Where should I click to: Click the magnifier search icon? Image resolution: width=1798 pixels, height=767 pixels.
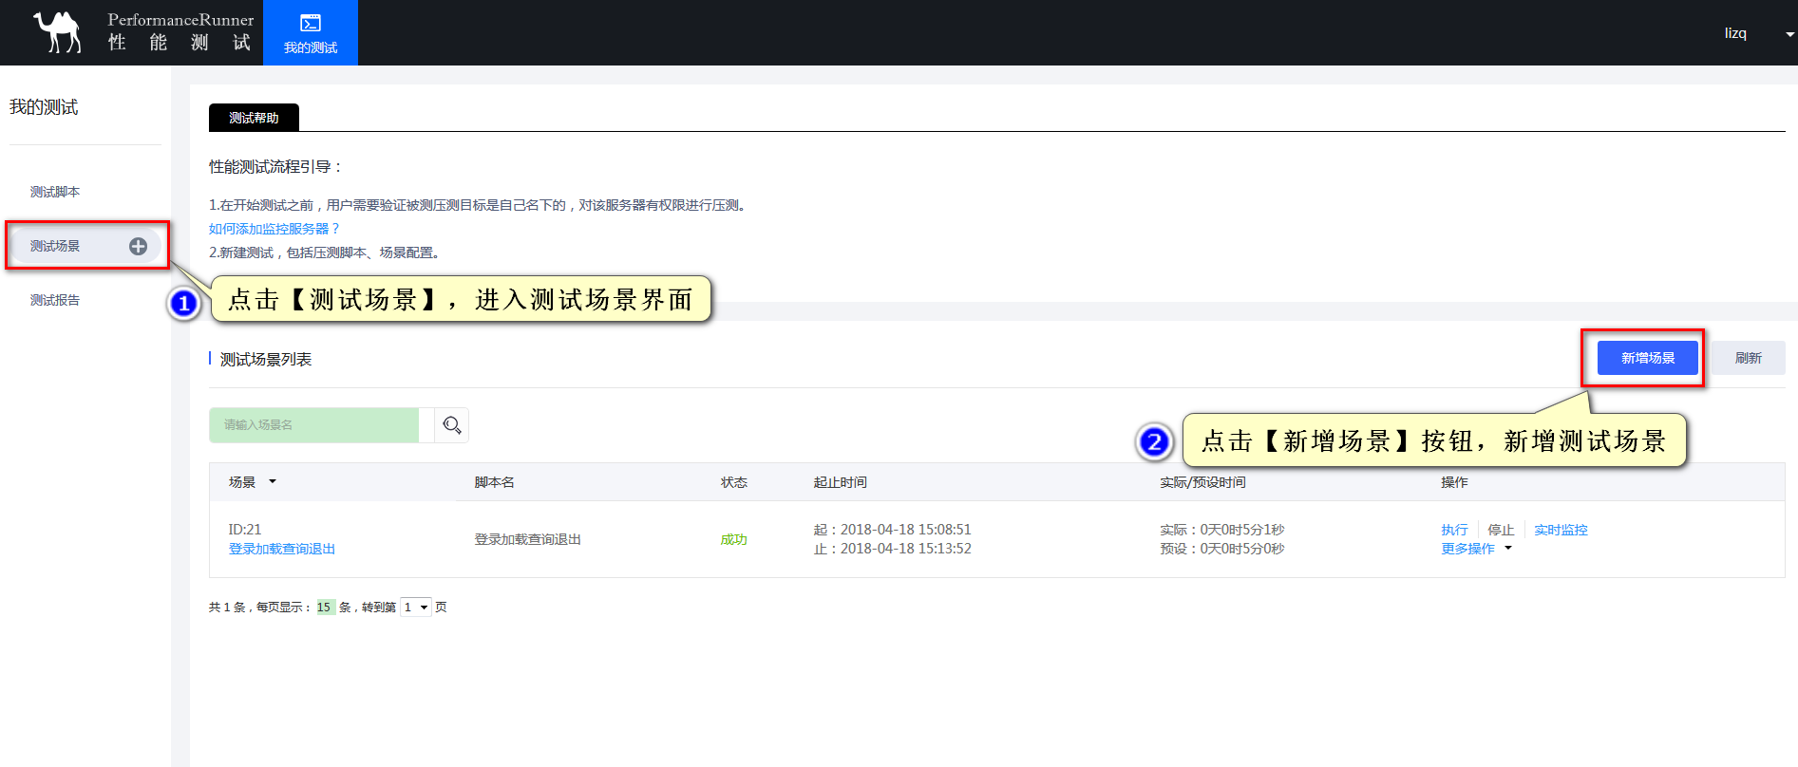click(x=452, y=425)
